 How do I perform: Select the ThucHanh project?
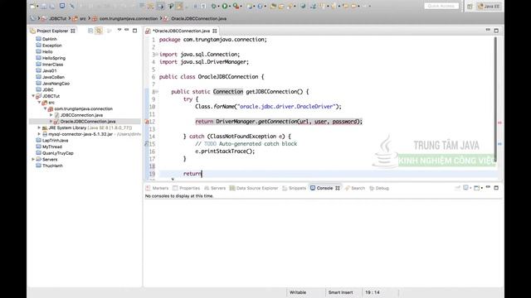[x=52, y=166]
